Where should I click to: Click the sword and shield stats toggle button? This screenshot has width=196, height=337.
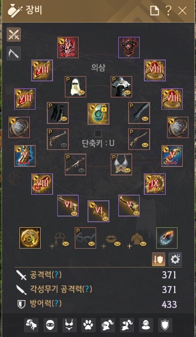pyautogui.click(x=159, y=259)
